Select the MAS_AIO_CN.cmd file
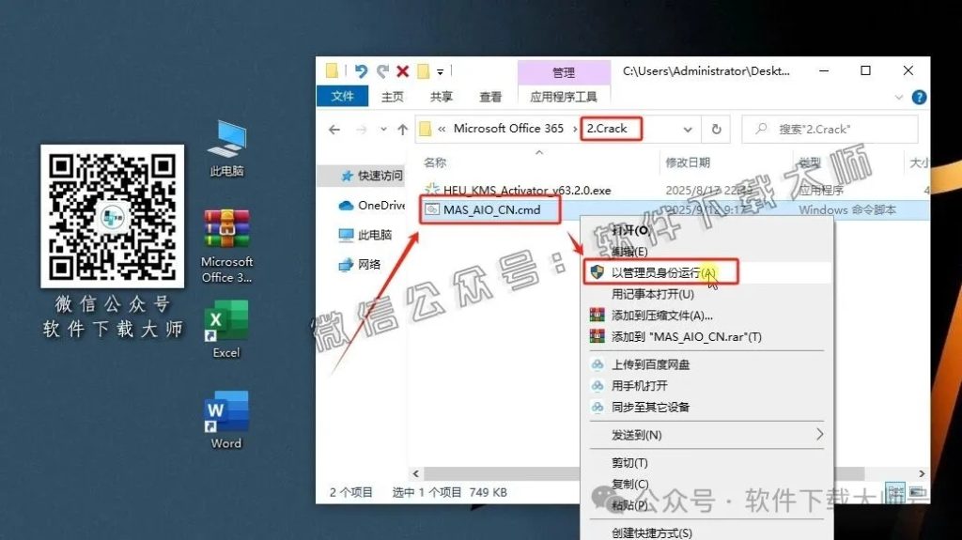Viewport: 962px width, 540px height. point(492,209)
